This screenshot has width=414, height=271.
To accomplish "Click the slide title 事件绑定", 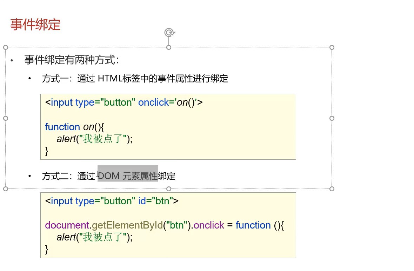I will (35, 25).
